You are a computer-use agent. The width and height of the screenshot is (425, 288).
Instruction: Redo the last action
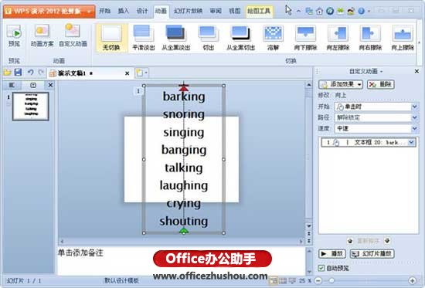[x=41, y=73]
